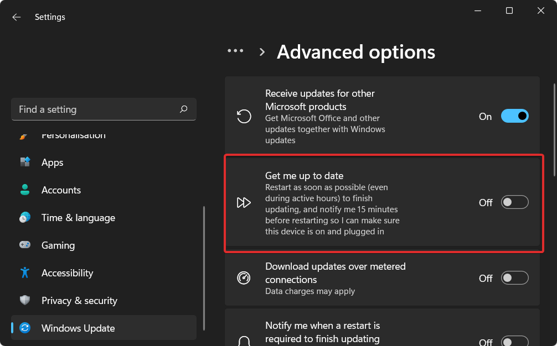Click the Accessibility figure icon
This screenshot has width=557, height=346.
[x=25, y=272]
